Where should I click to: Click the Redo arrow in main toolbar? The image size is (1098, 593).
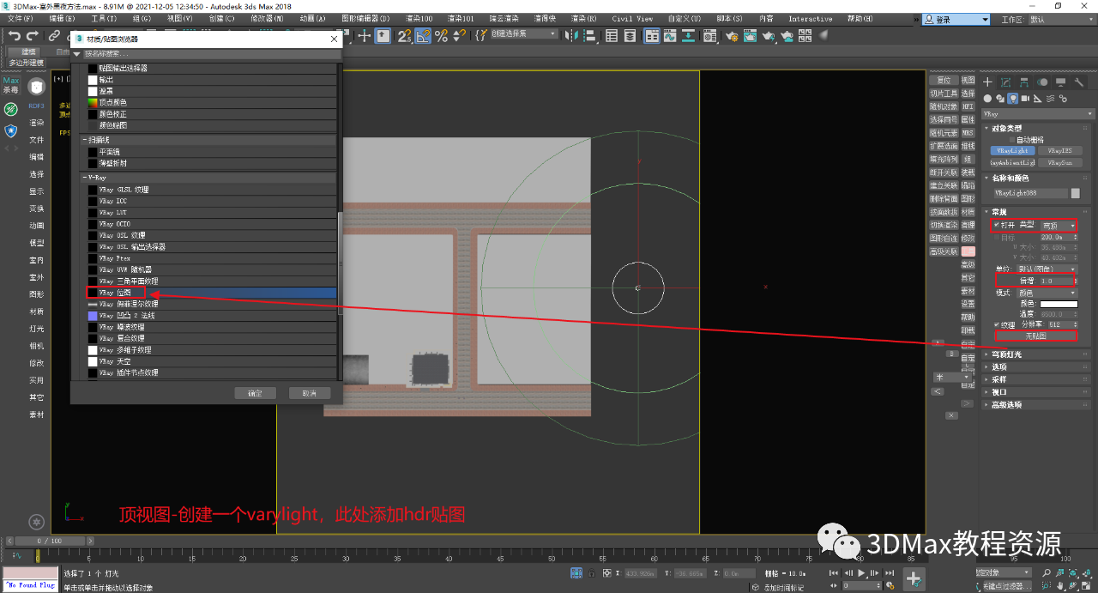pyautogui.click(x=33, y=35)
